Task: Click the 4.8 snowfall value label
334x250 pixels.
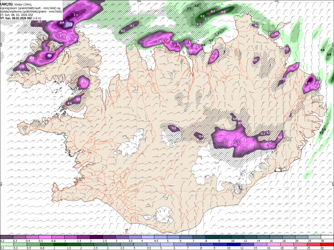Action: [50, 55]
